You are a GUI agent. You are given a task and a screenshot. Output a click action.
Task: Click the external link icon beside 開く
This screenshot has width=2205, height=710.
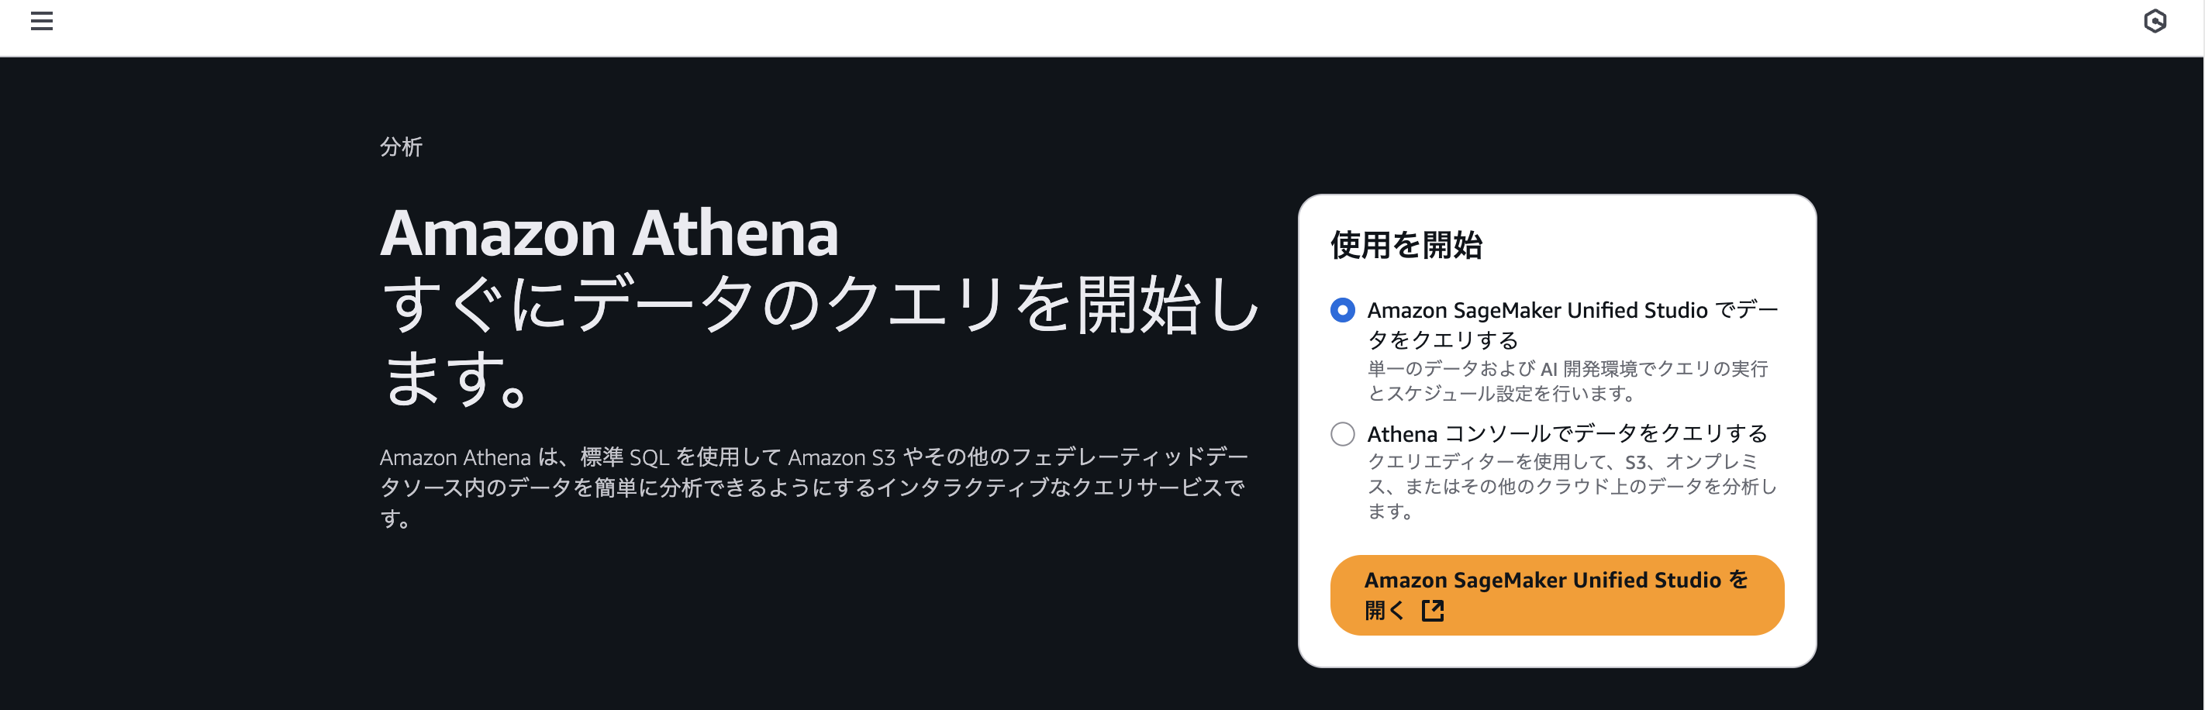point(1432,610)
